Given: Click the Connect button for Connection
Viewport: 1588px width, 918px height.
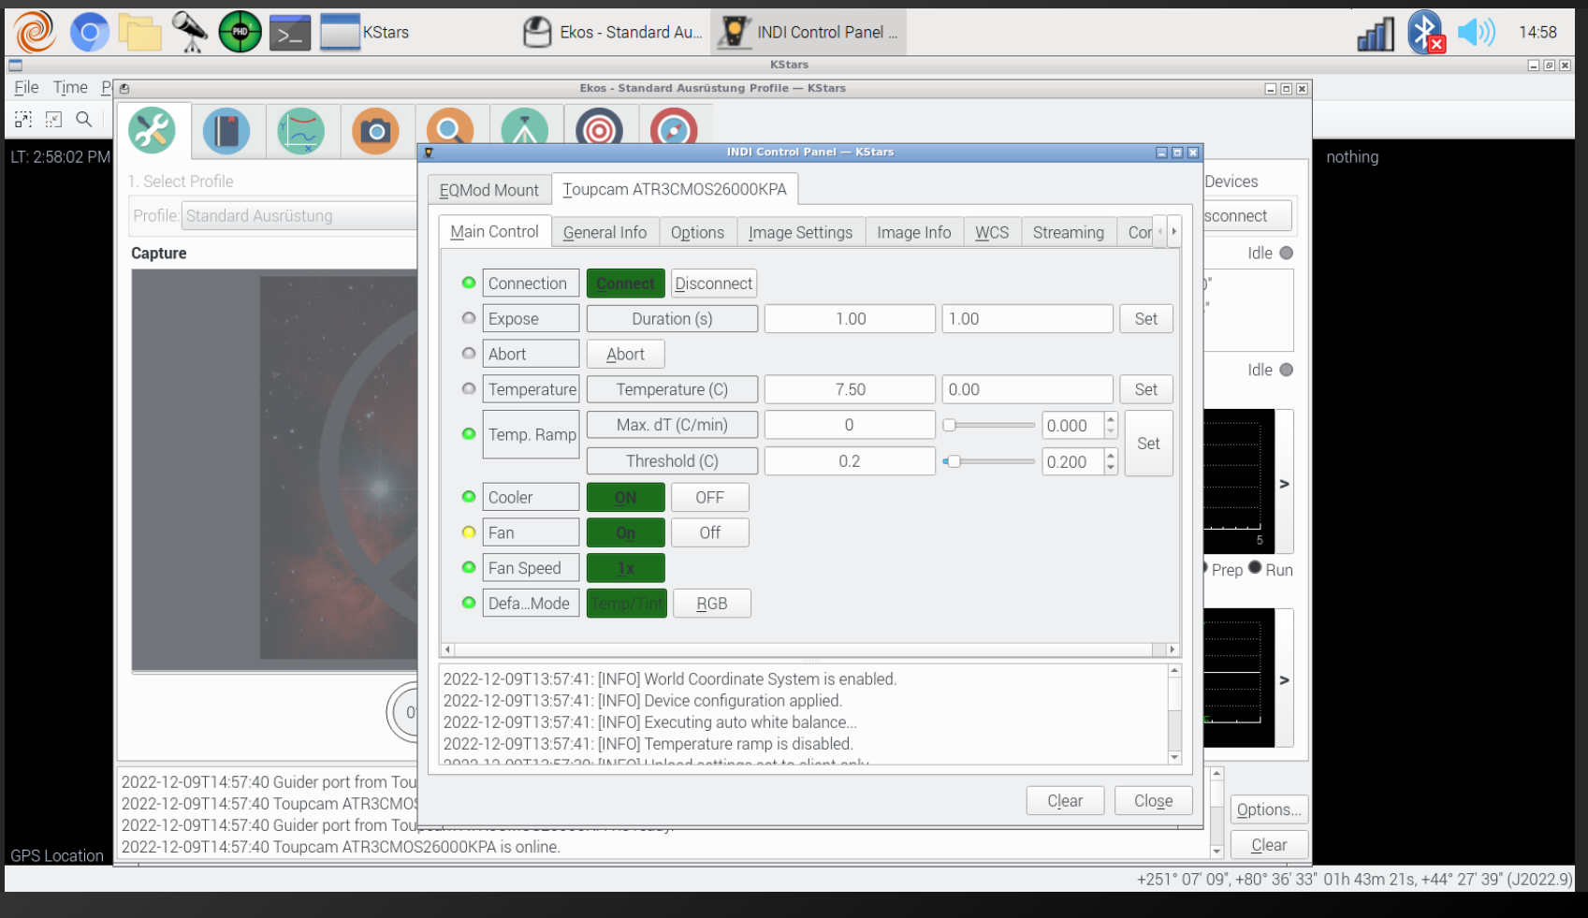Looking at the screenshot, I should (625, 284).
